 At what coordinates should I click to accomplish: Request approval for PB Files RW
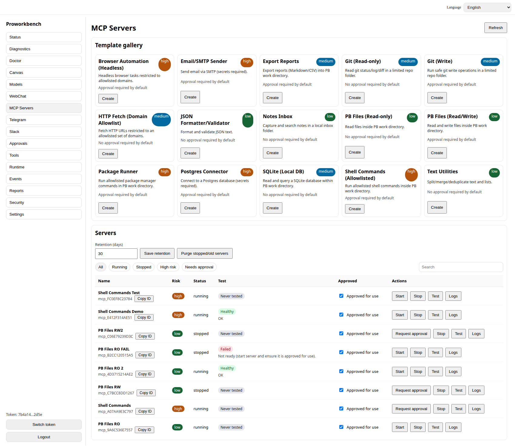click(x=411, y=390)
